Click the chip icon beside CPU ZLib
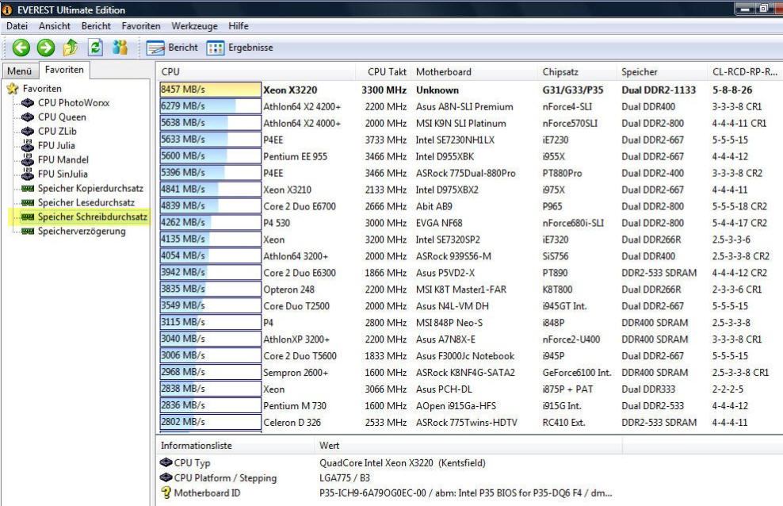The width and height of the screenshot is (783, 506). (x=28, y=132)
